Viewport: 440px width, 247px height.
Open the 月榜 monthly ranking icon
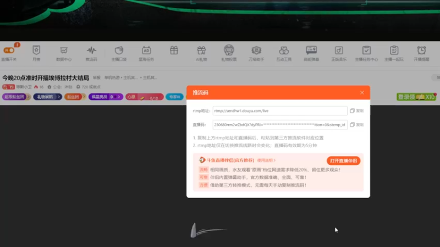pyautogui.click(x=36, y=50)
